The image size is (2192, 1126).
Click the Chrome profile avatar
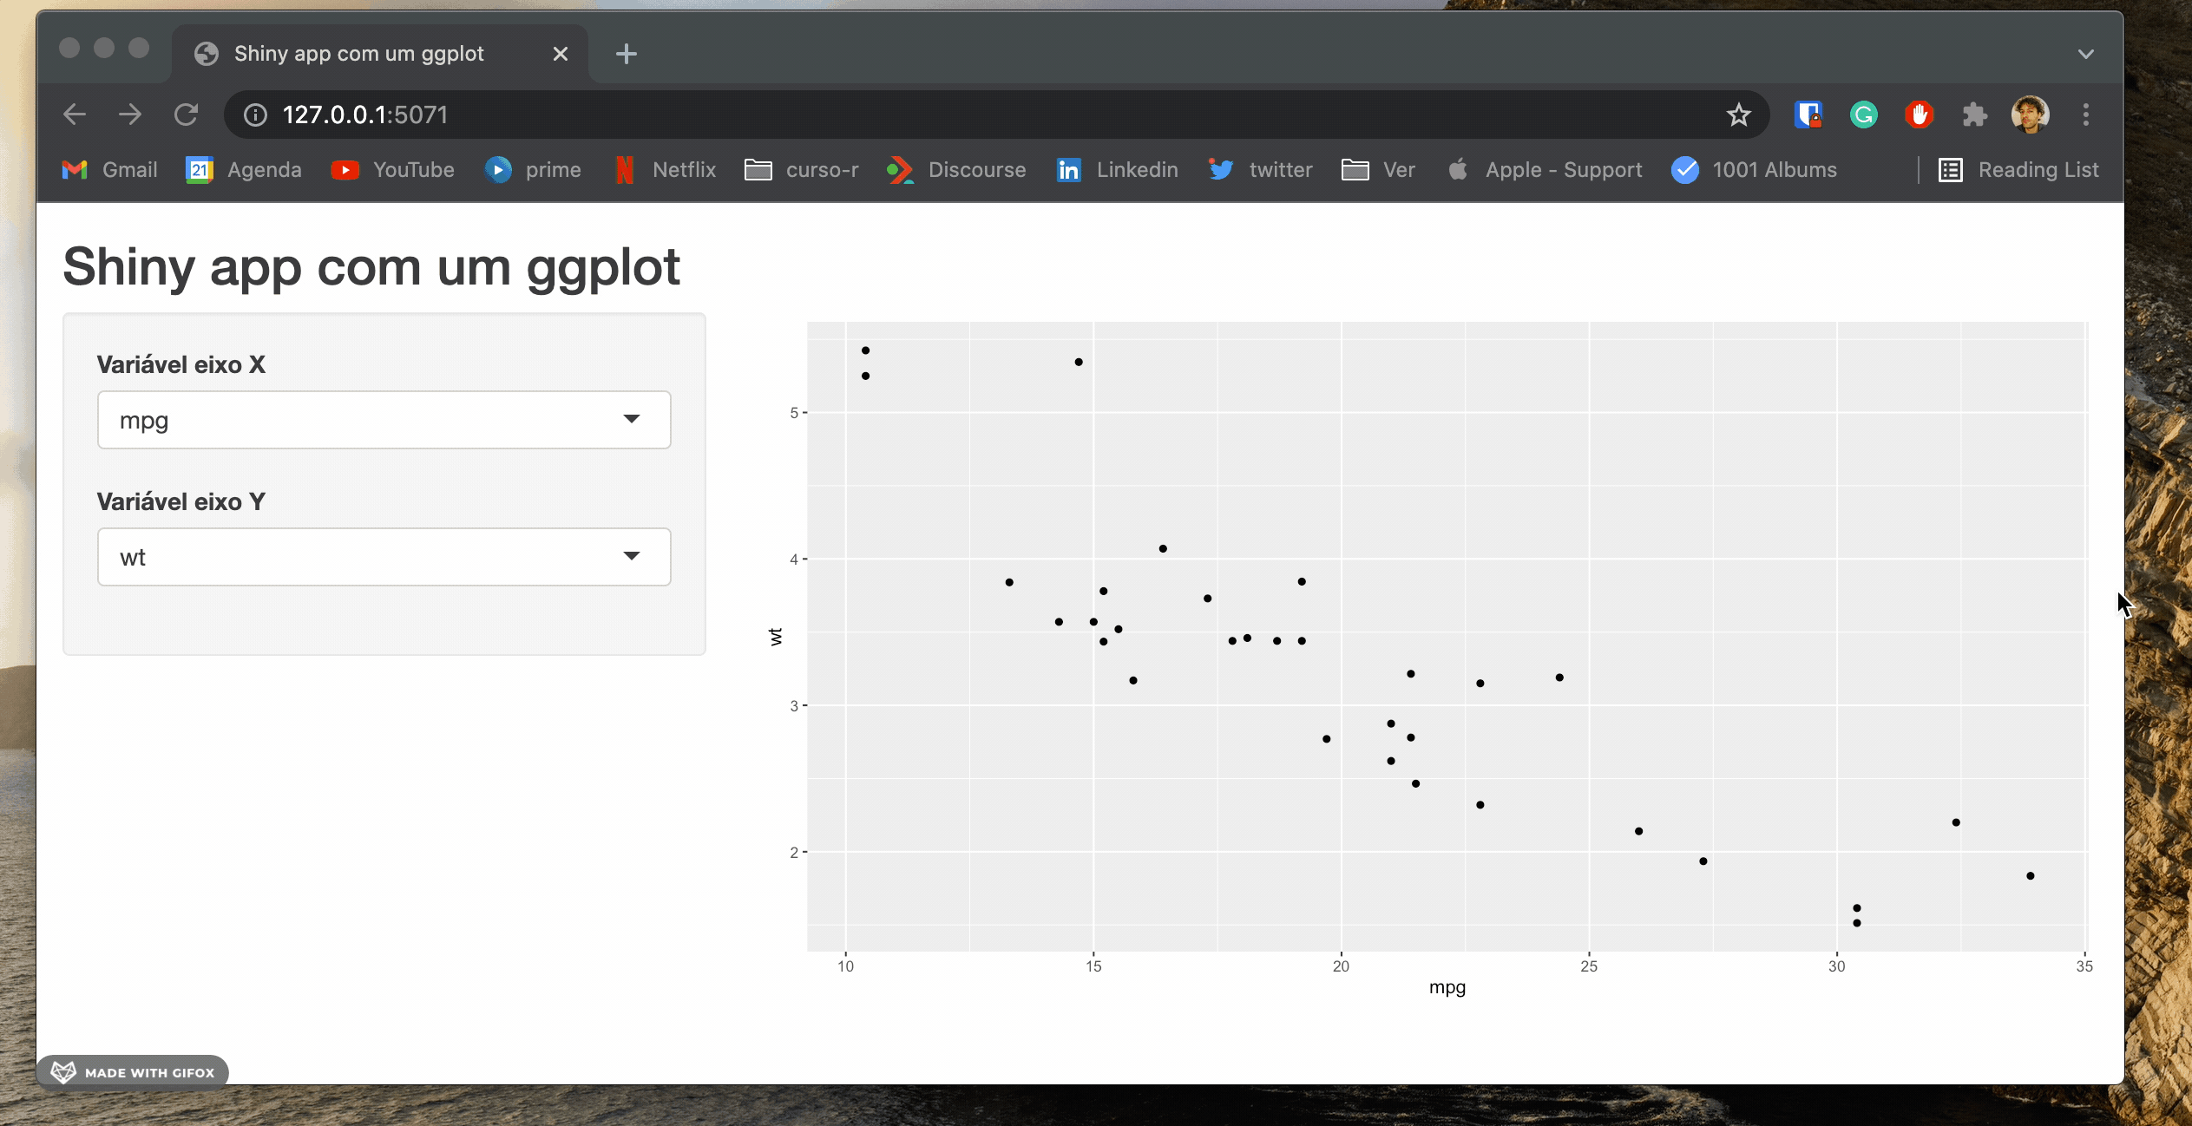[2030, 115]
